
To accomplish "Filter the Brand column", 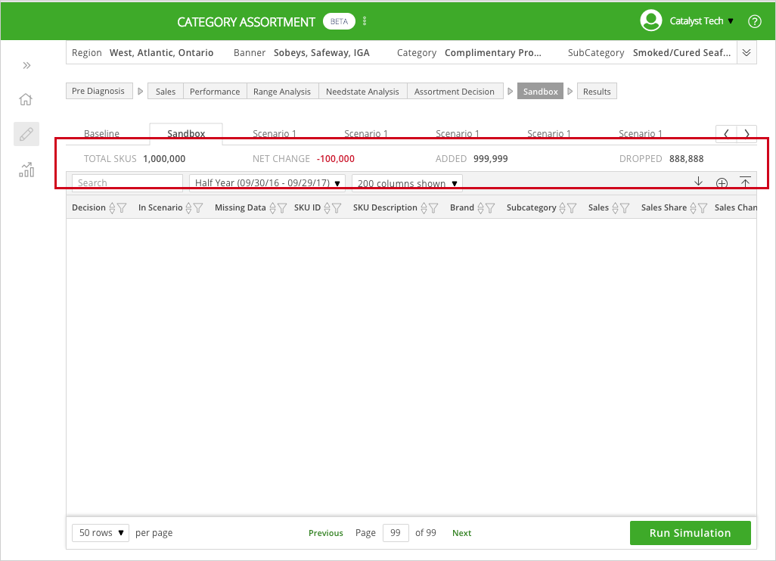I will point(490,208).
